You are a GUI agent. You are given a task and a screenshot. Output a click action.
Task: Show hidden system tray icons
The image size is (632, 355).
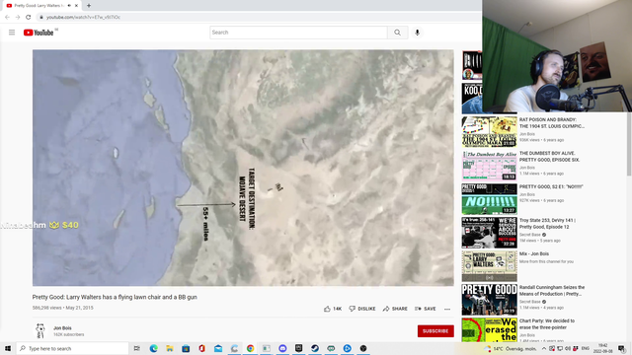pos(544,348)
